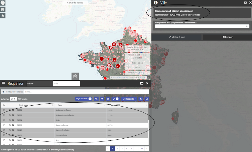The image size is (252, 152).
Task: Click the Mettre à jour button
Action: click(177, 37)
